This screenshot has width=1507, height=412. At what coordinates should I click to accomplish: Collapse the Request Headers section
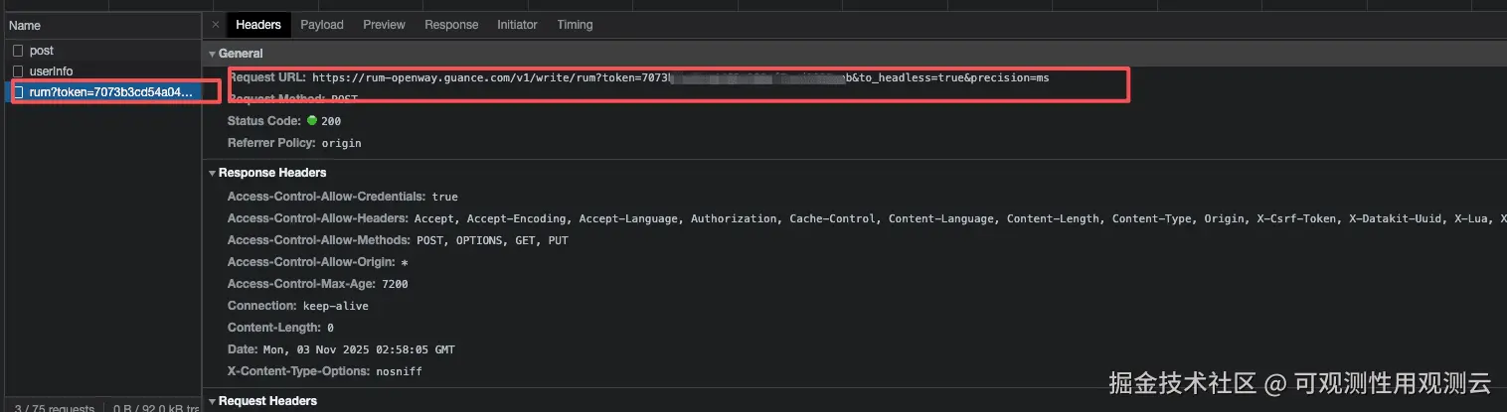point(212,401)
